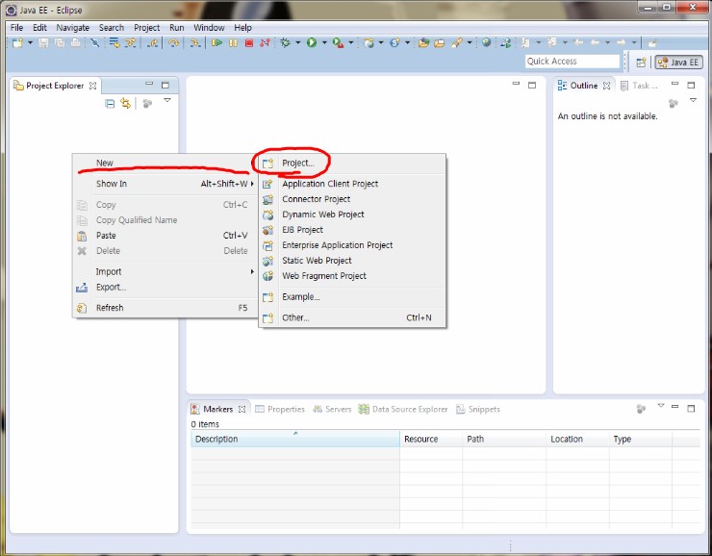Open the Data Source Explorer tab
Image resolution: width=712 pixels, height=556 pixels.
403,409
